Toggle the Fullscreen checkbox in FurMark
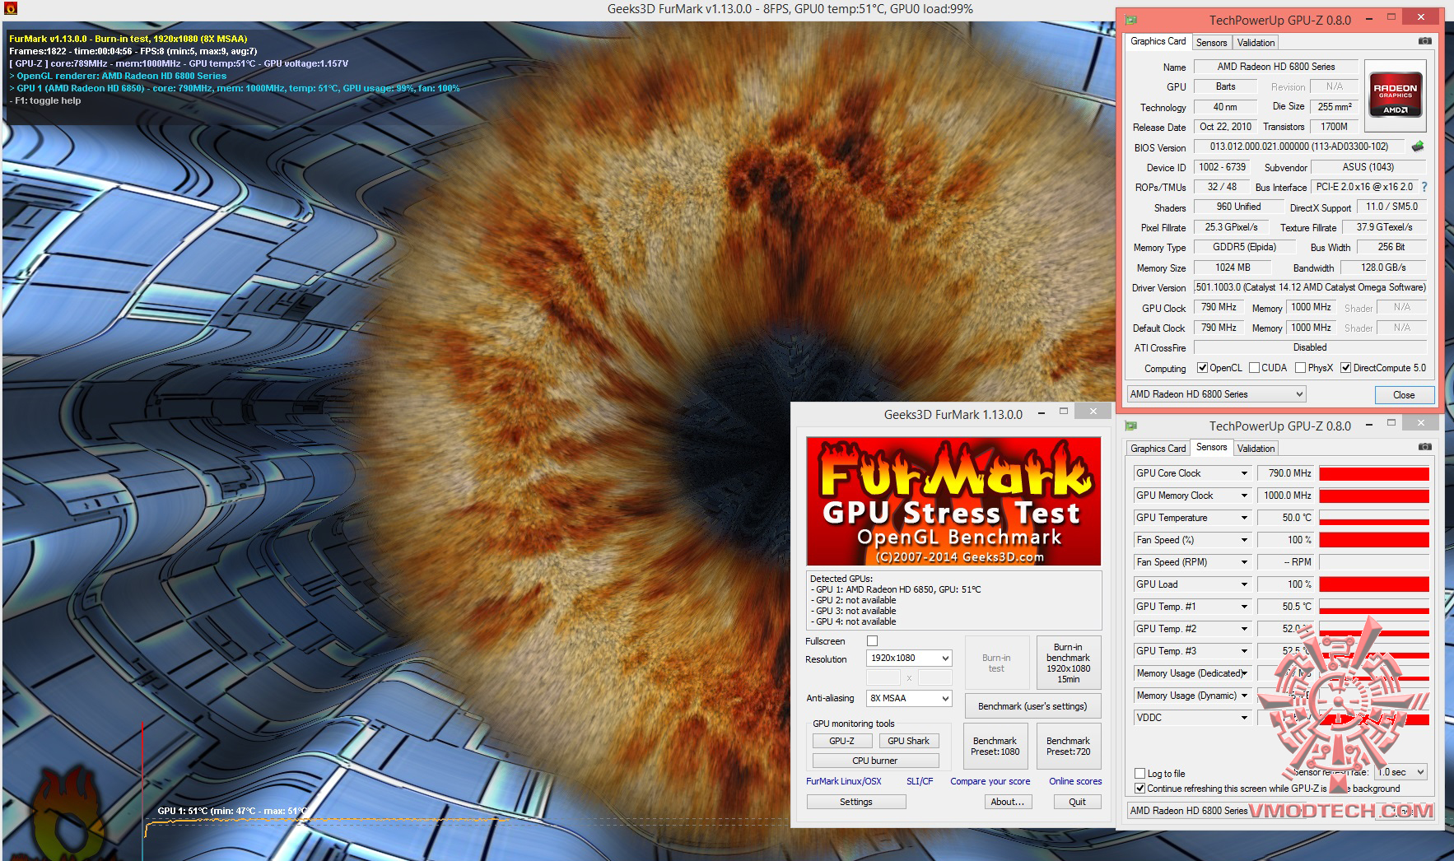Viewport: 1454px width, 861px height. click(873, 640)
